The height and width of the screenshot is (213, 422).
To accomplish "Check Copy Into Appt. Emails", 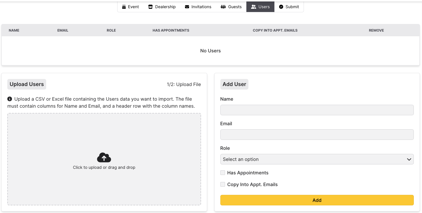I will point(223,184).
